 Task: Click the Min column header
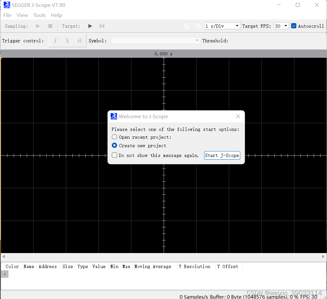point(114,266)
